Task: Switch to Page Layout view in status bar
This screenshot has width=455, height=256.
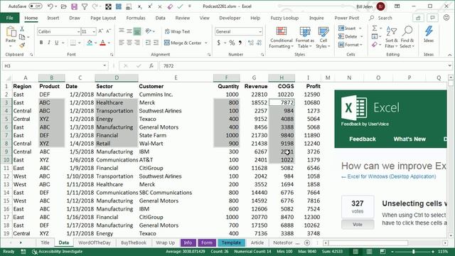Action: click(x=369, y=251)
